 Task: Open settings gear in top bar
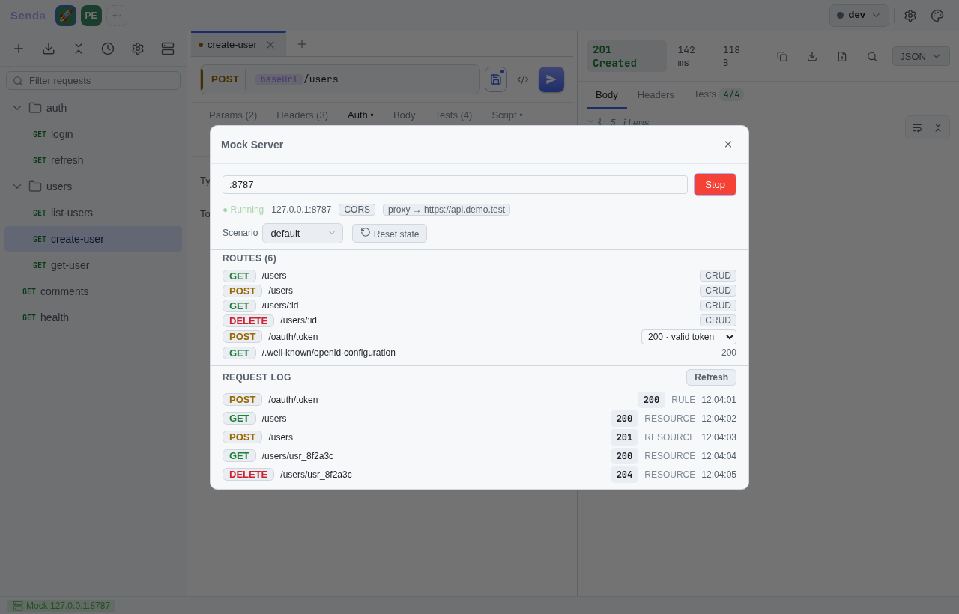click(910, 16)
